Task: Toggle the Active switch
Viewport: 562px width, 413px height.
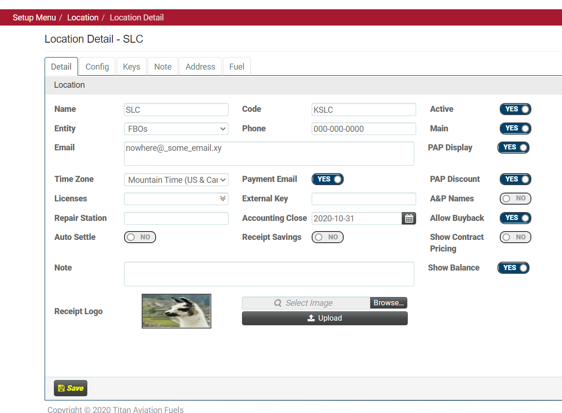Action: pyautogui.click(x=515, y=110)
